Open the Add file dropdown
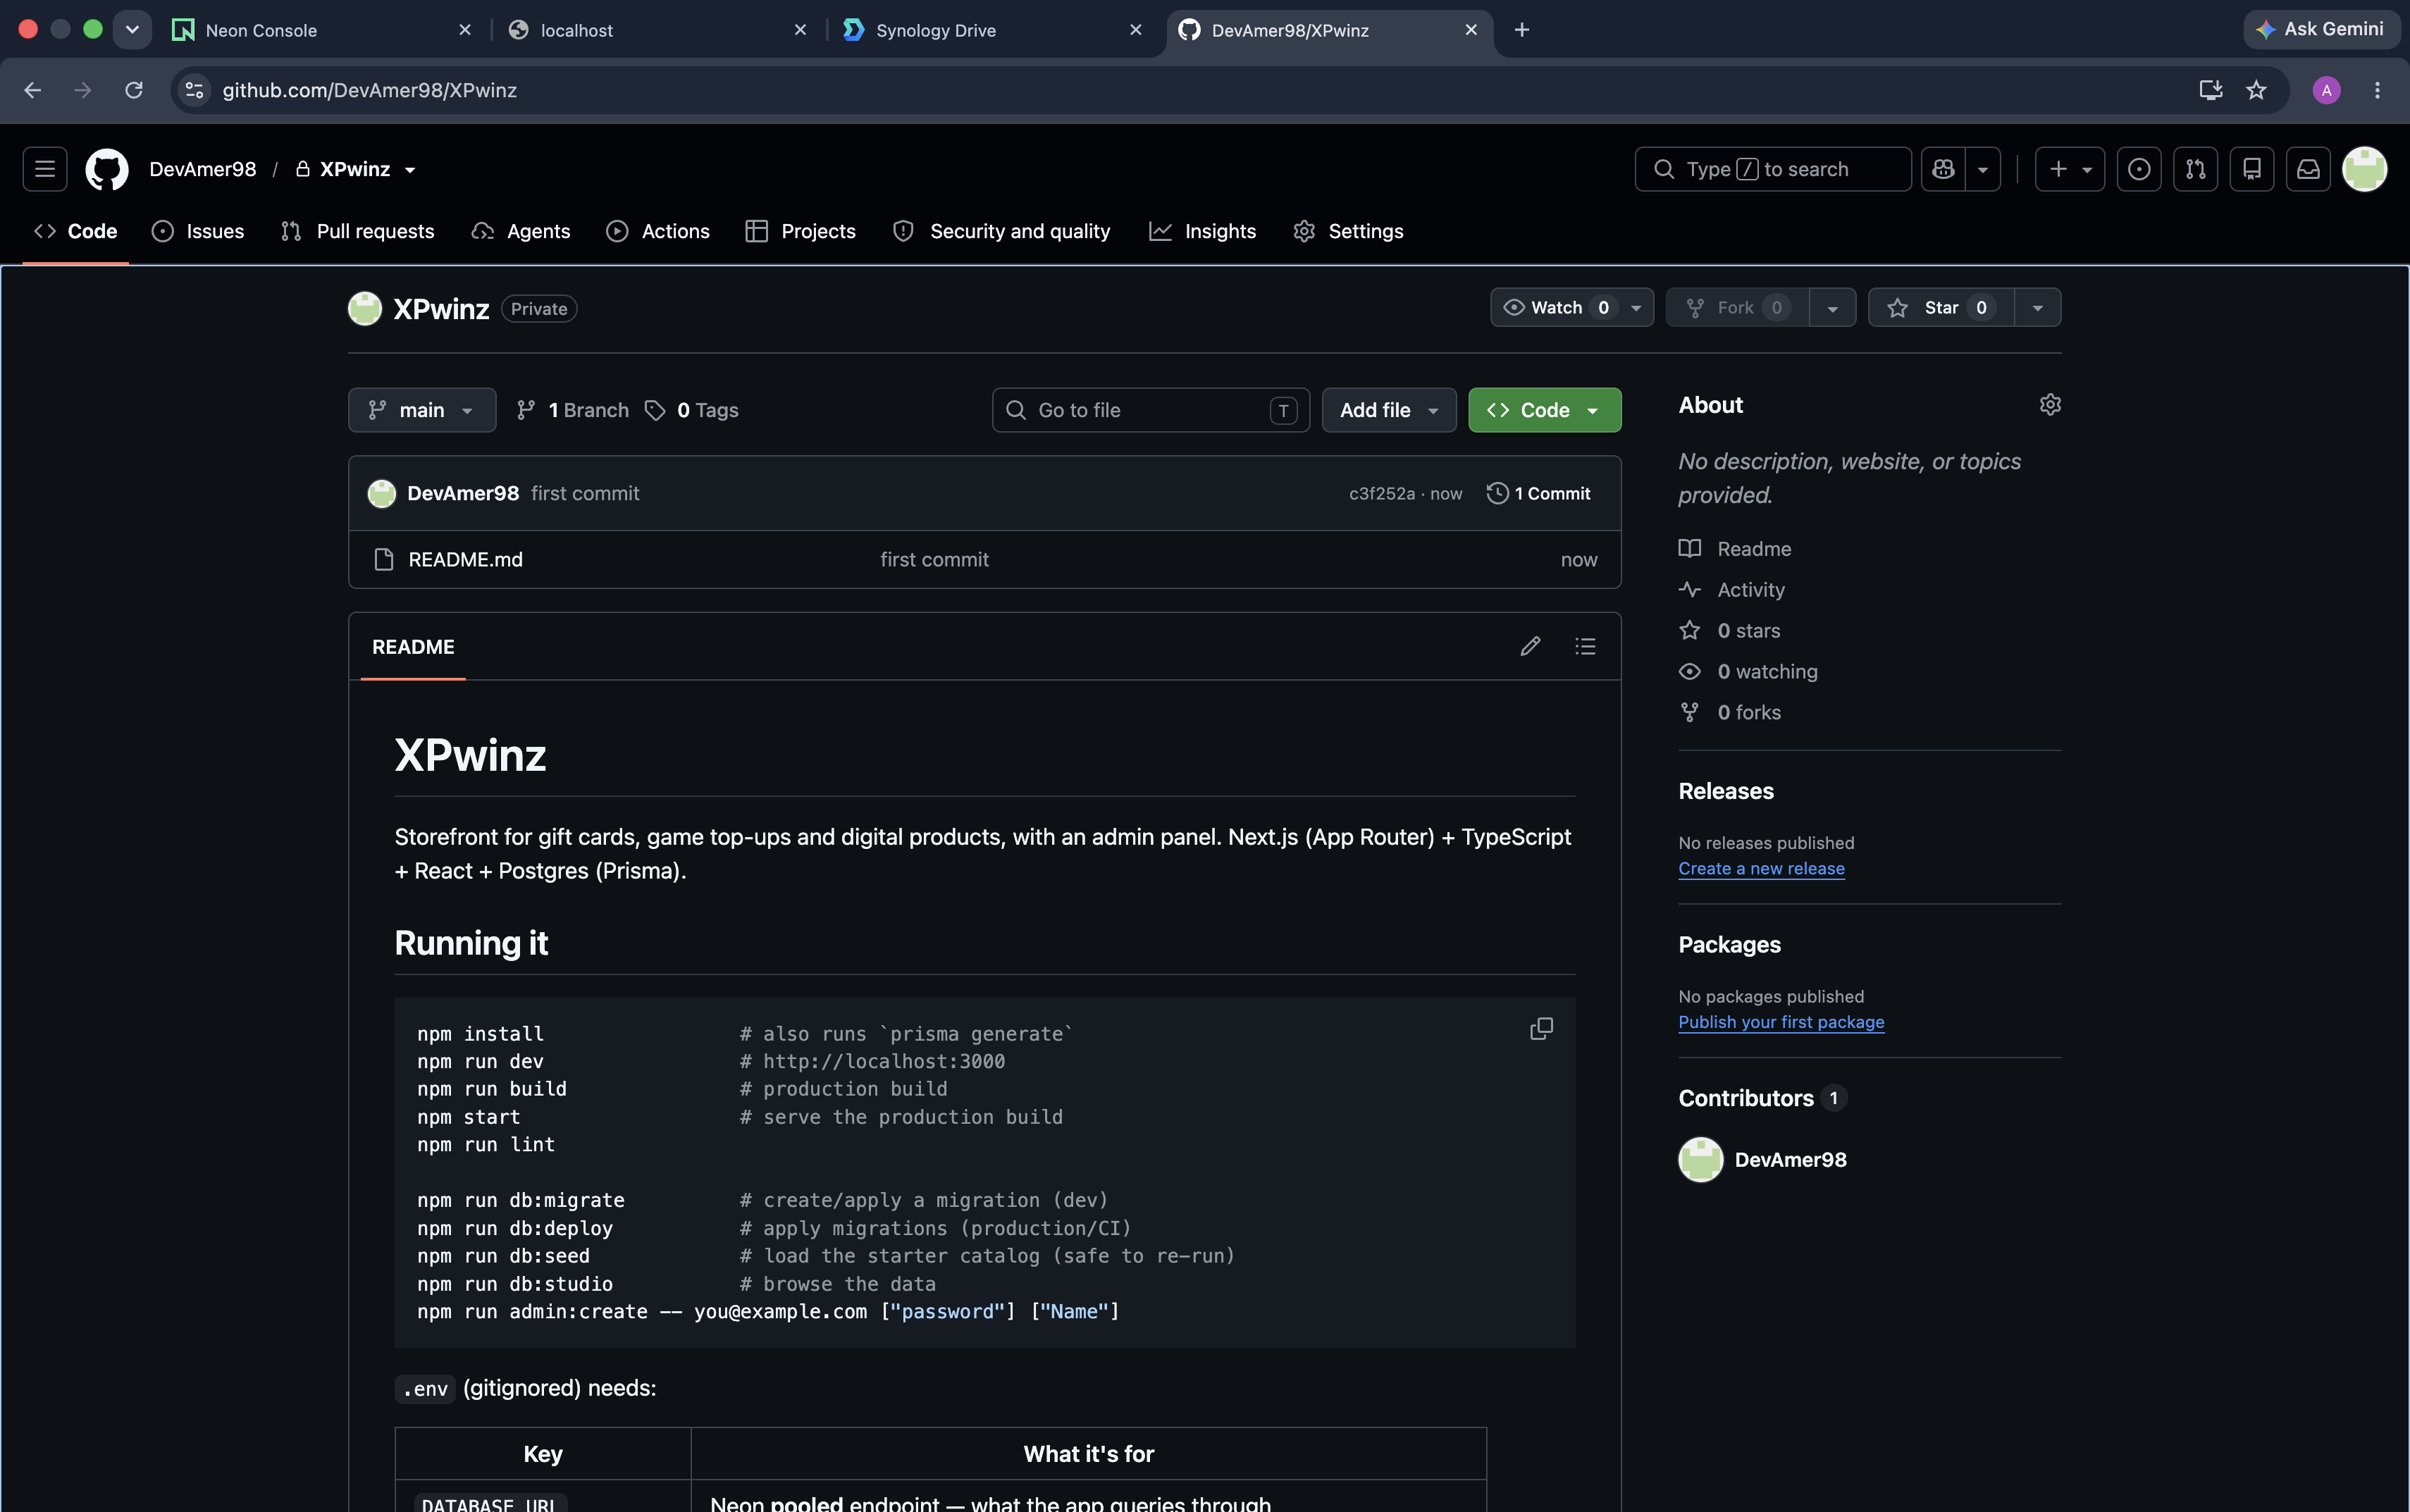This screenshot has width=2410, height=1512. [x=1389, y=410]
